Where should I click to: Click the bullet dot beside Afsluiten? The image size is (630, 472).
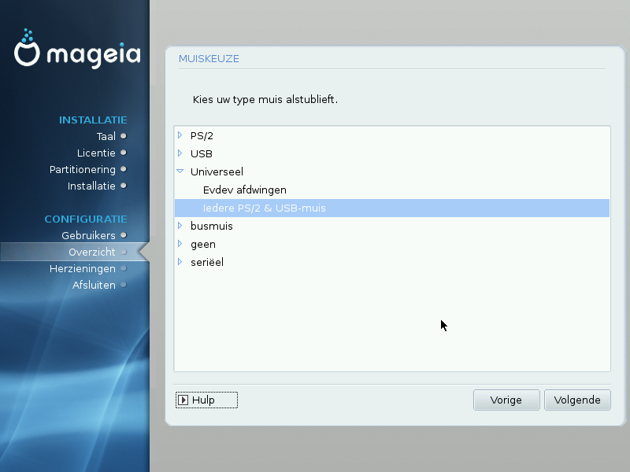[124, 285]
